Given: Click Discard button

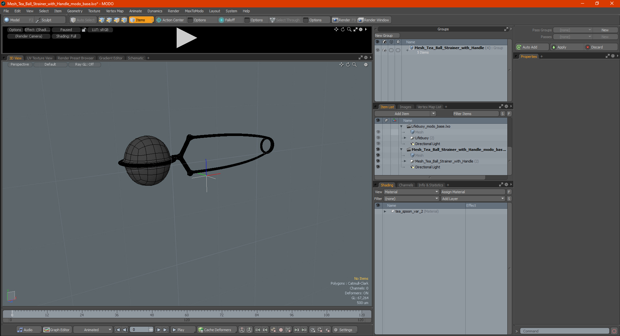Looking at the screenshot, I should point(601,47).
